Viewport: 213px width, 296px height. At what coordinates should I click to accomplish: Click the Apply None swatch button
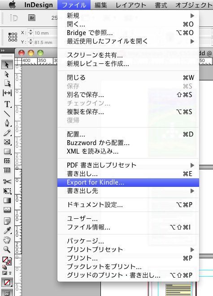[x=7, y=283]
